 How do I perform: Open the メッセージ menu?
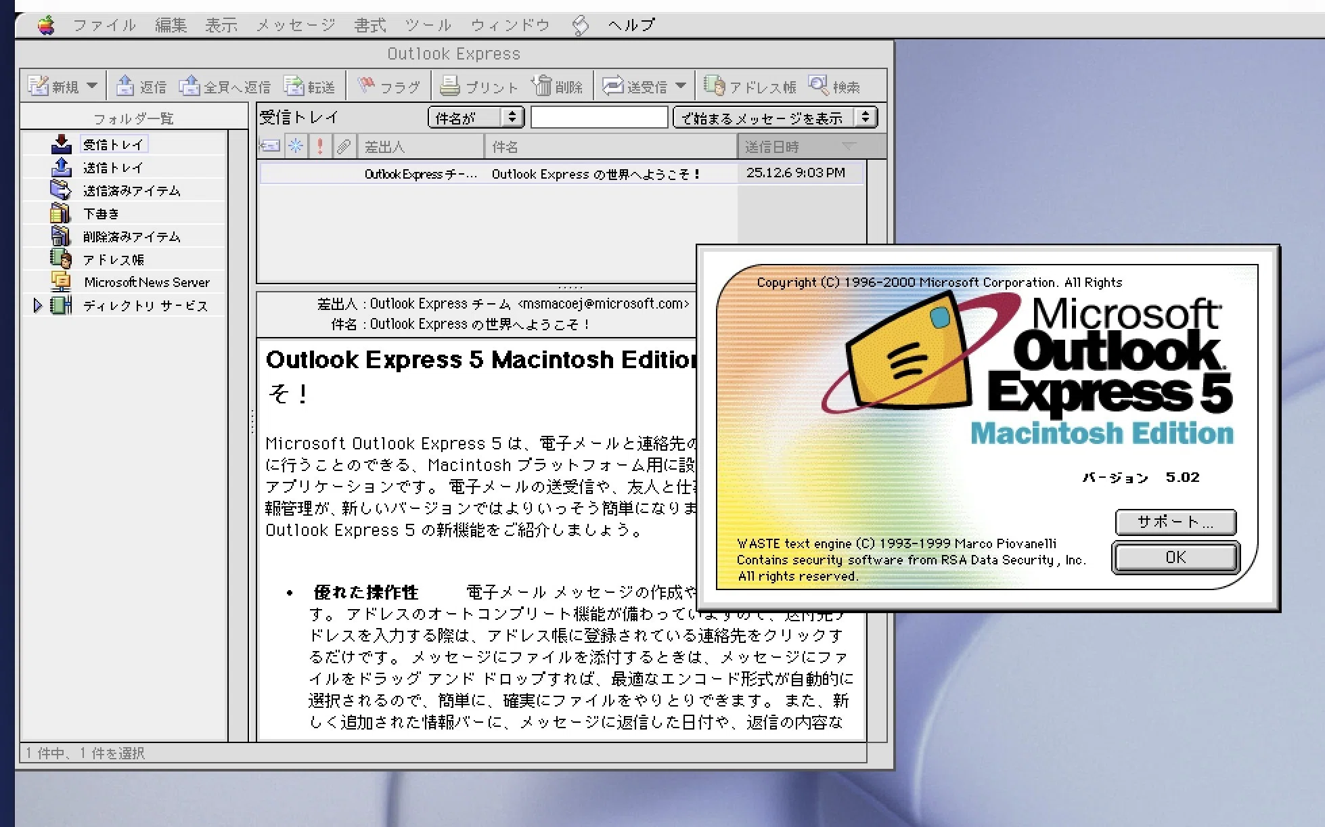296,26
